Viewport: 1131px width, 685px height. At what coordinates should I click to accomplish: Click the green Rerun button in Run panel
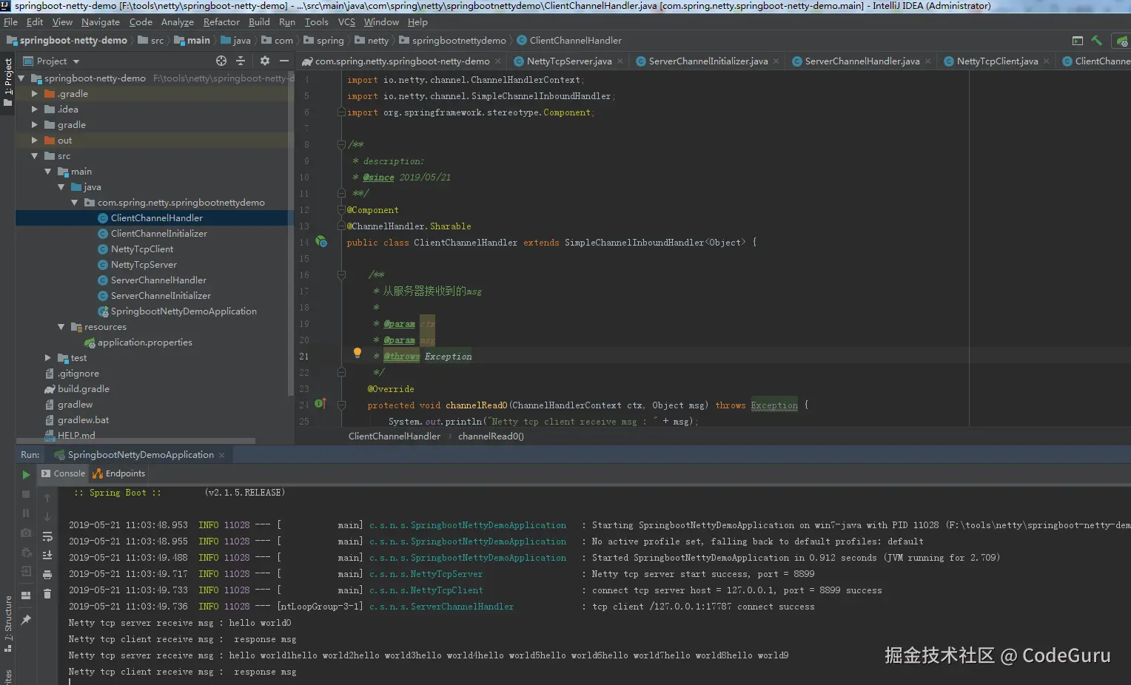(x=26, y=474)
